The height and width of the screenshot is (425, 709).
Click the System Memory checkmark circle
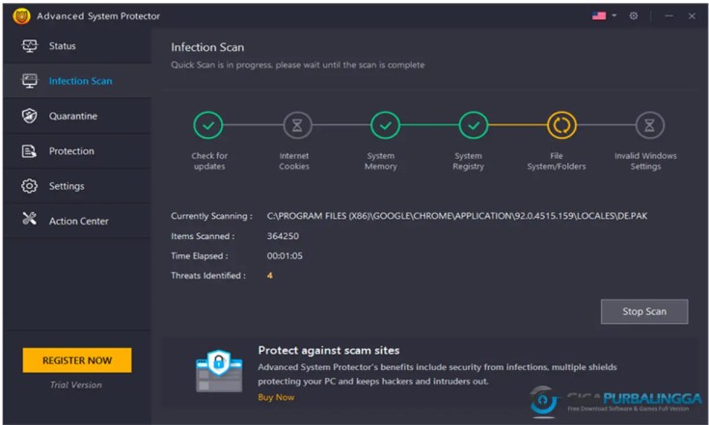tap(385, 125)
